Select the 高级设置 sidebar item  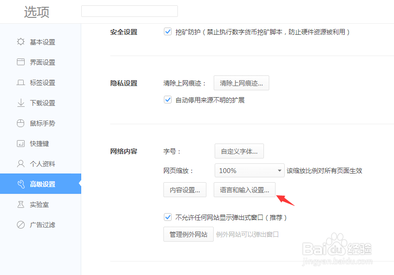(x=41, y=184)
